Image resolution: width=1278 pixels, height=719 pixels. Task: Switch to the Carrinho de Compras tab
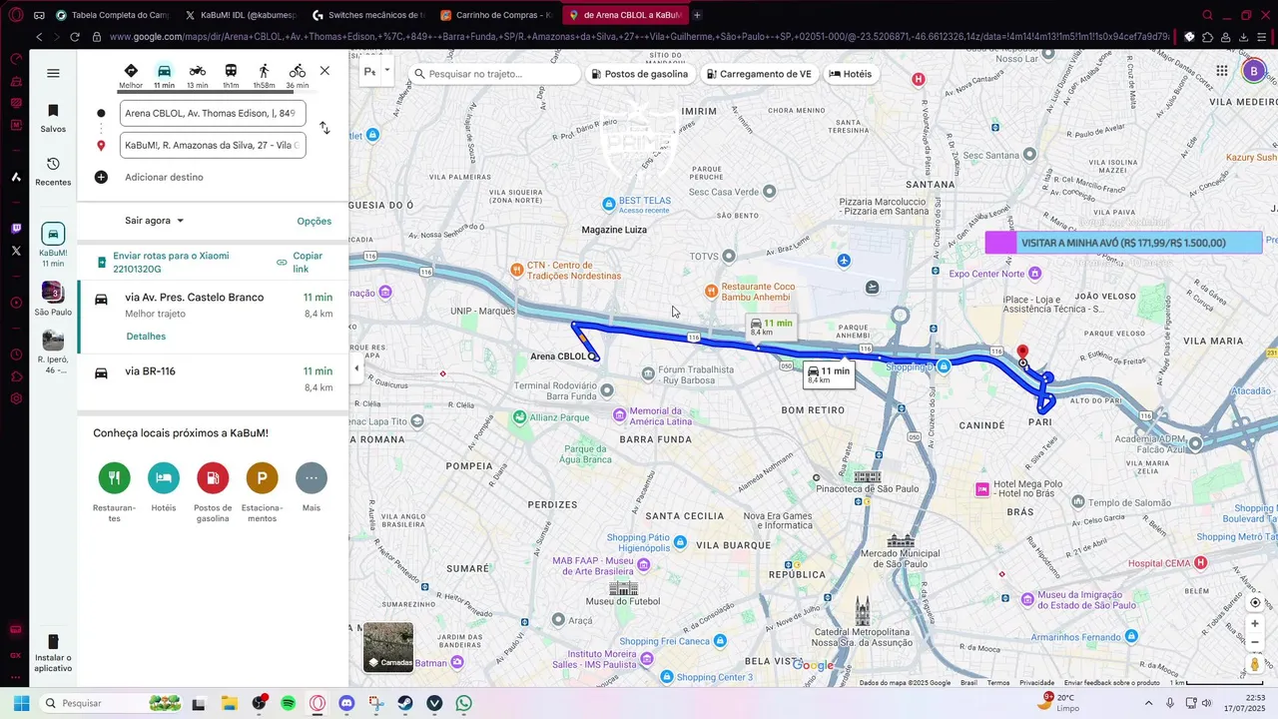coord(497,15)
